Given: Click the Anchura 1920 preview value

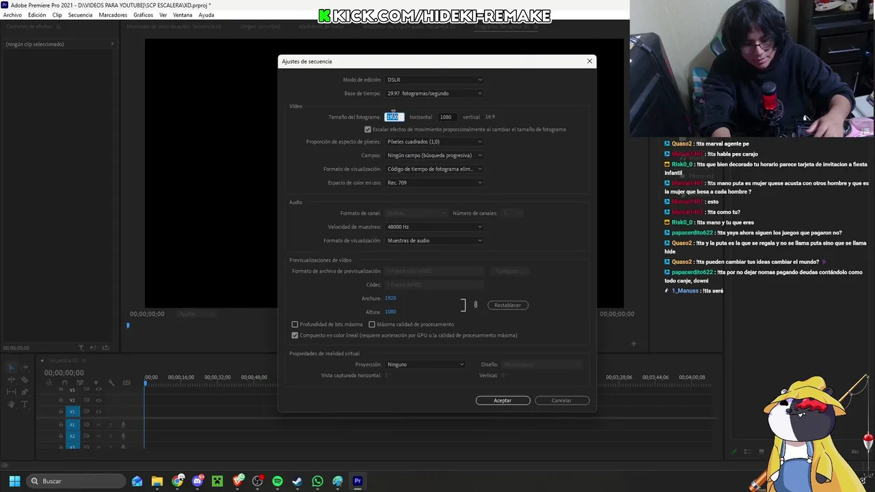Looking at the screenshot, I should pyautogui.click(x=390, y=298).
